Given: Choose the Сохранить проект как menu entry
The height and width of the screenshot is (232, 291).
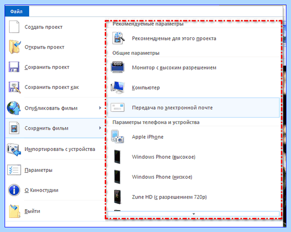Looking at the screenshot, I should (x=55, y=87).
